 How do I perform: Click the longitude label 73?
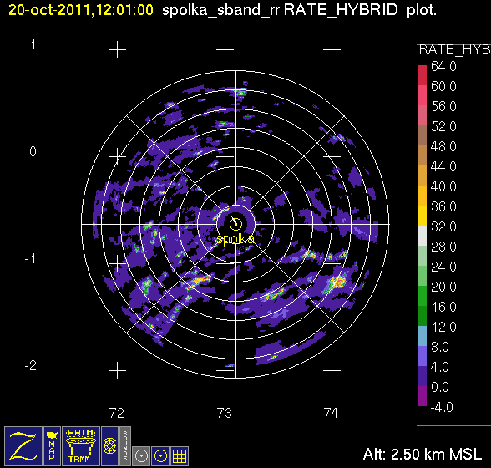224,413
